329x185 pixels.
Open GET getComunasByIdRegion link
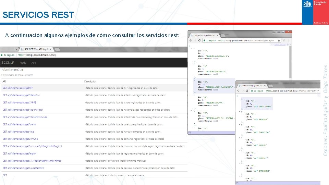[32, 146]
